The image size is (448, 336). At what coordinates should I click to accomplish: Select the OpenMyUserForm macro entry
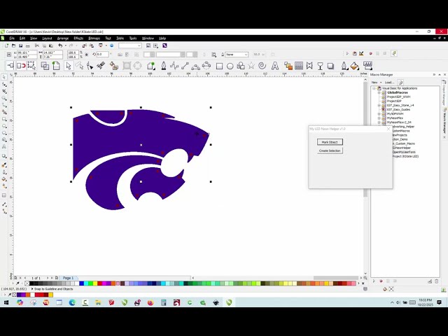pos(403,152)
